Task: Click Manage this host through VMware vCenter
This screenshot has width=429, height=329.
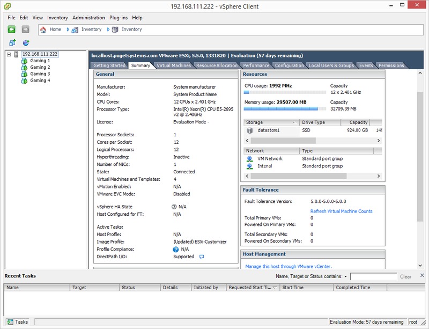Action: [x=288, y=266]
